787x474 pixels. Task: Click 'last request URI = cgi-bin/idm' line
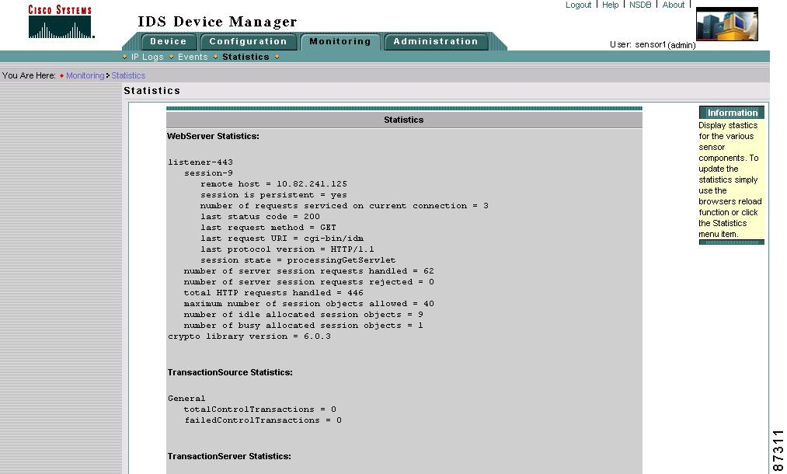click(281, 239)
